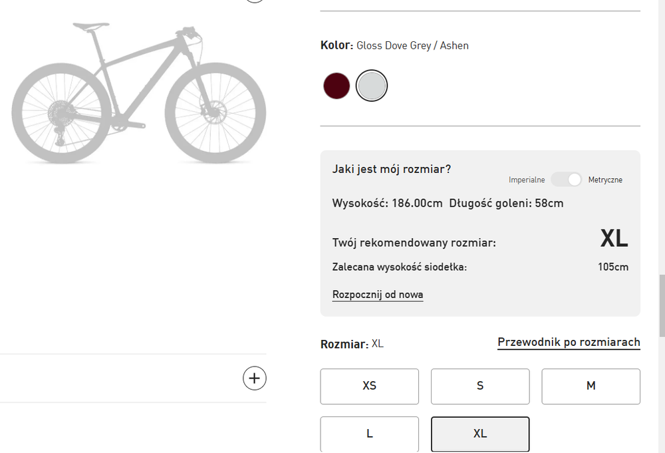Choose the Gloss Dove Grey color swatch
The width and height of the screenshot is (665, 453).
coord(371,86)
